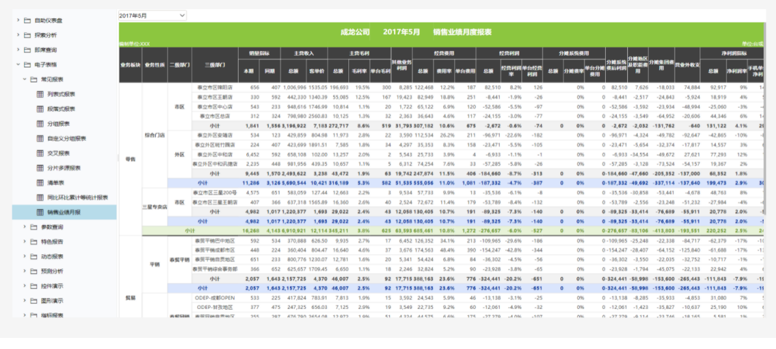Click the 电子表格 folder icon
Screen dimensions: 776x349
point(27,65)
